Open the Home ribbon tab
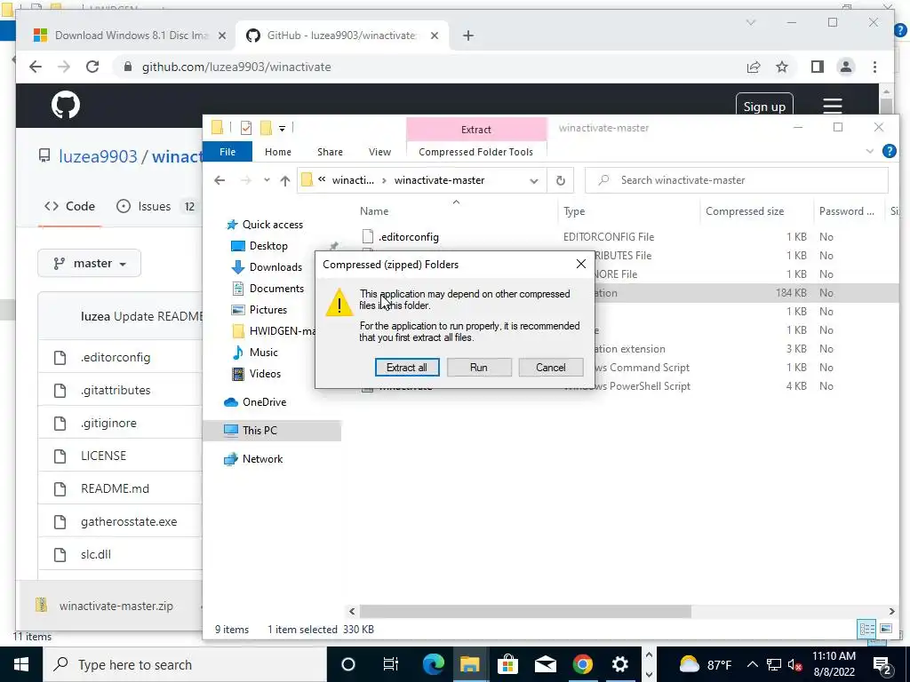Image resolution: width=910 pixels, height=682 pixels. coord(278,152)
